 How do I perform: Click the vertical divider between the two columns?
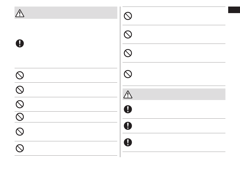120,82
